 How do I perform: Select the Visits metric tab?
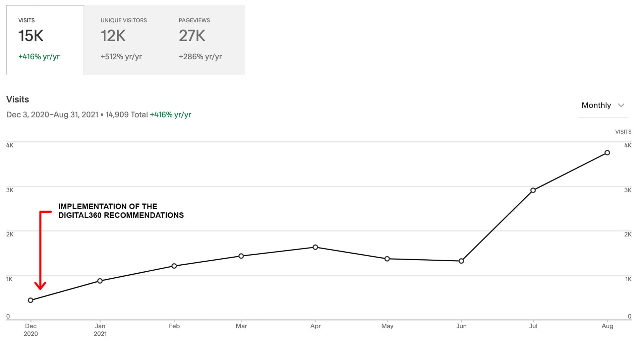(x=45, y=40)
